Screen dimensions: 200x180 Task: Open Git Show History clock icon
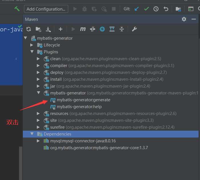pos(156,9)
